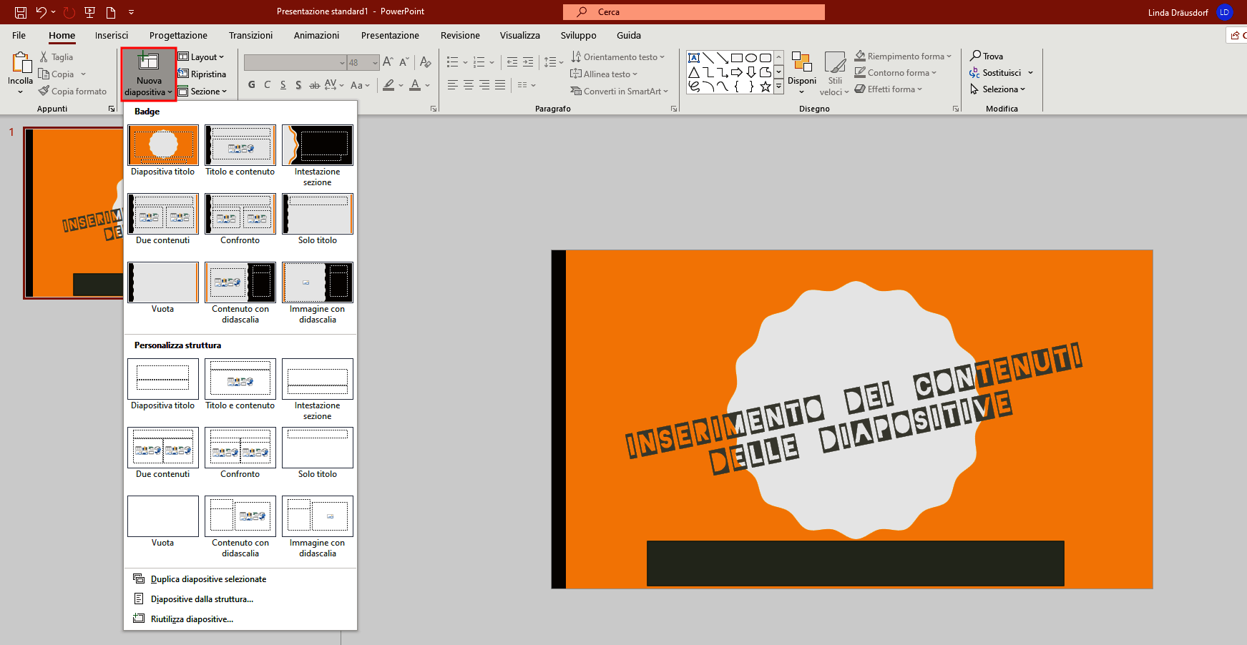Insert an oval shape from the shapes gallery
Screen dimensions: 1247x645
pos(750,57)
